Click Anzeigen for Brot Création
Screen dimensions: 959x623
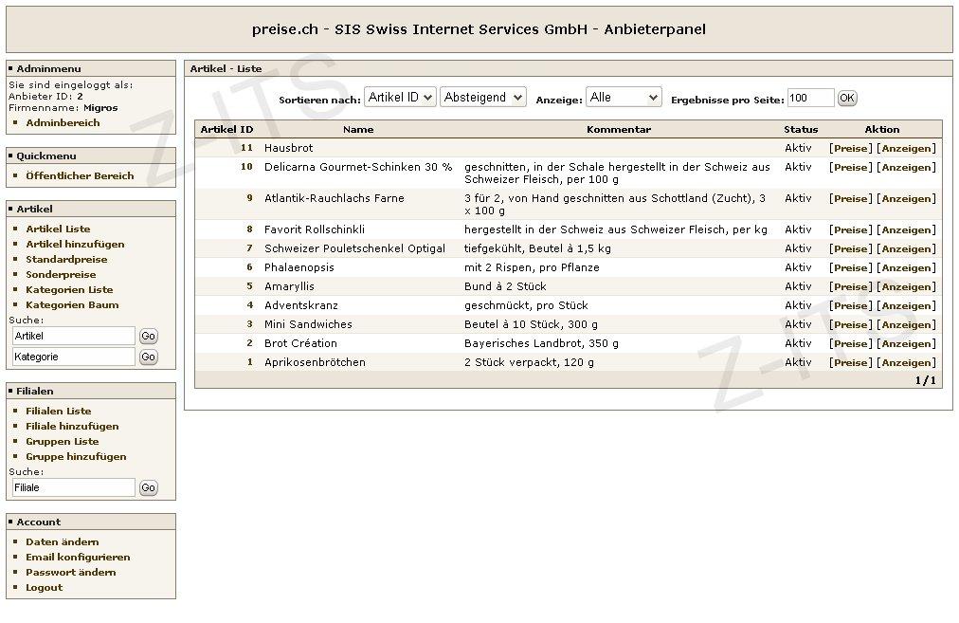coord(906,343)
